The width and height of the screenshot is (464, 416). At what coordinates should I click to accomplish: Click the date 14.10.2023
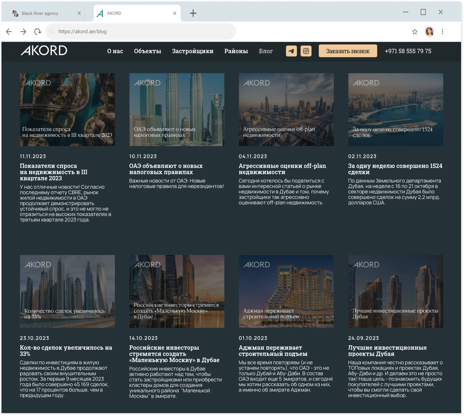143,338
